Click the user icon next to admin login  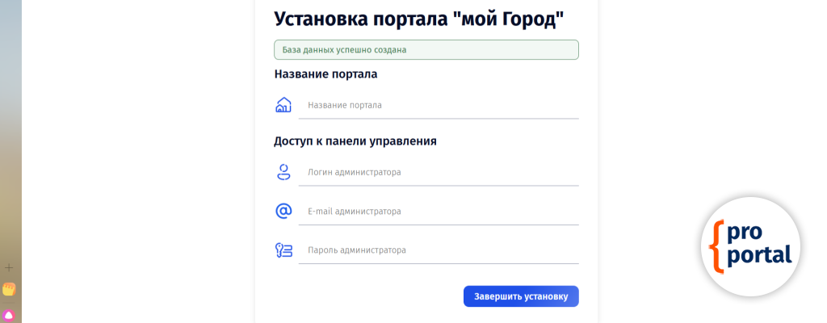pyautogui.click(x=283, y=172)
